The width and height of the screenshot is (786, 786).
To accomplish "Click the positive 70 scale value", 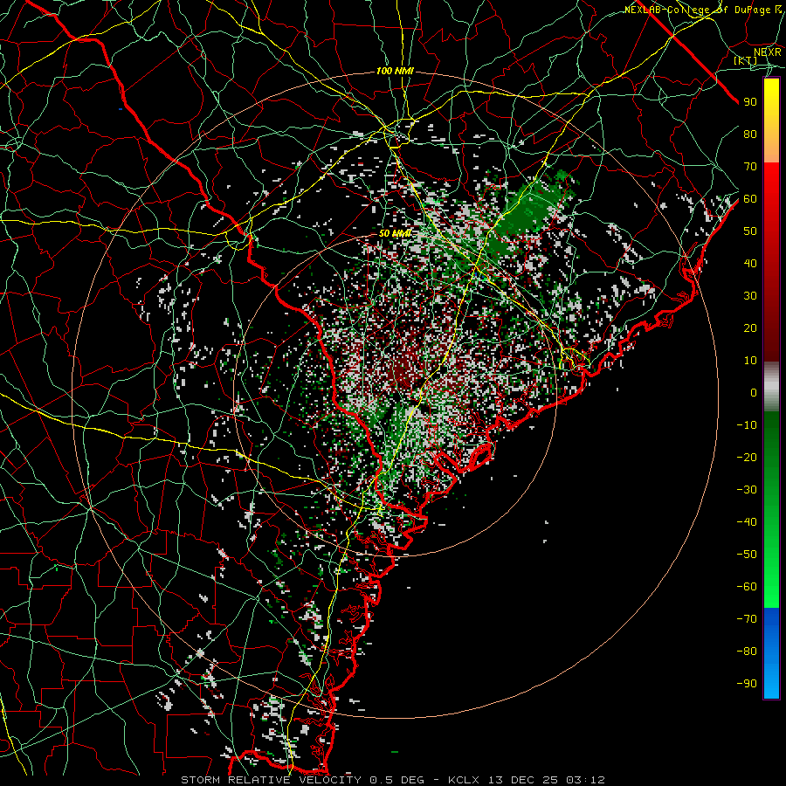I will pyautogui.click(x=750, y=167).
